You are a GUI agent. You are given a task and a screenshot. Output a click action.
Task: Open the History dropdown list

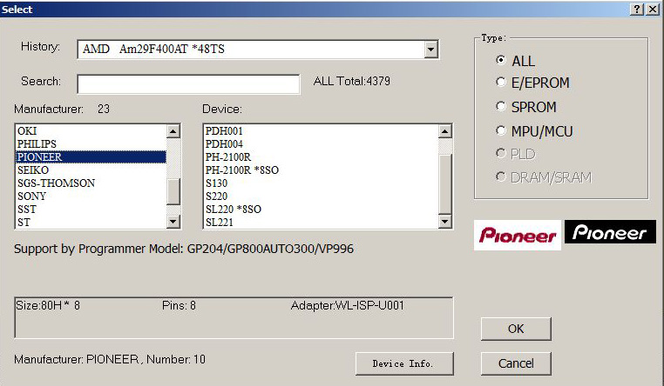(x=430, y=50)
